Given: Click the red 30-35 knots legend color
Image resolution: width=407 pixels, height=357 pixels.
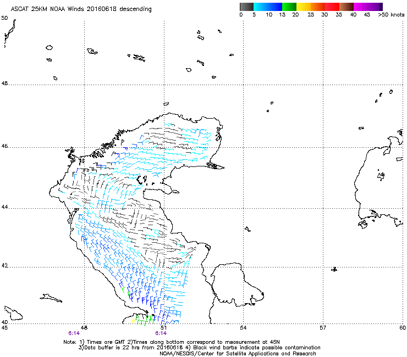Looking at the screenshot, I should point(332,7).
